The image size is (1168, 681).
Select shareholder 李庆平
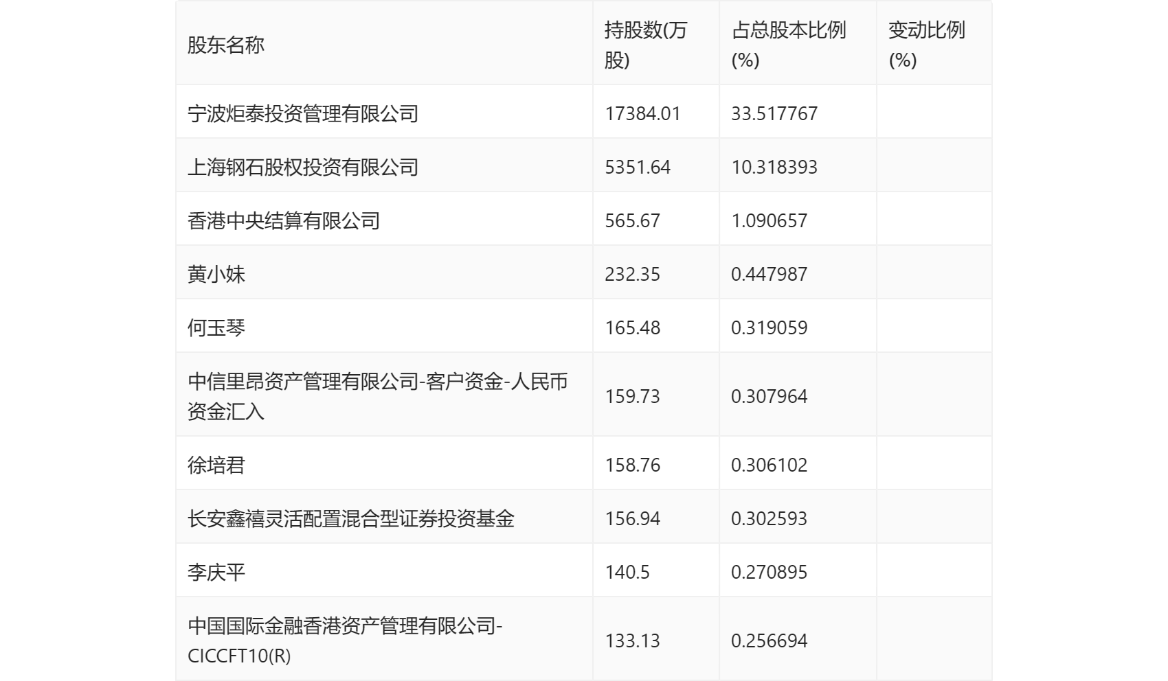pyautogui.click(x=216, y=572)
